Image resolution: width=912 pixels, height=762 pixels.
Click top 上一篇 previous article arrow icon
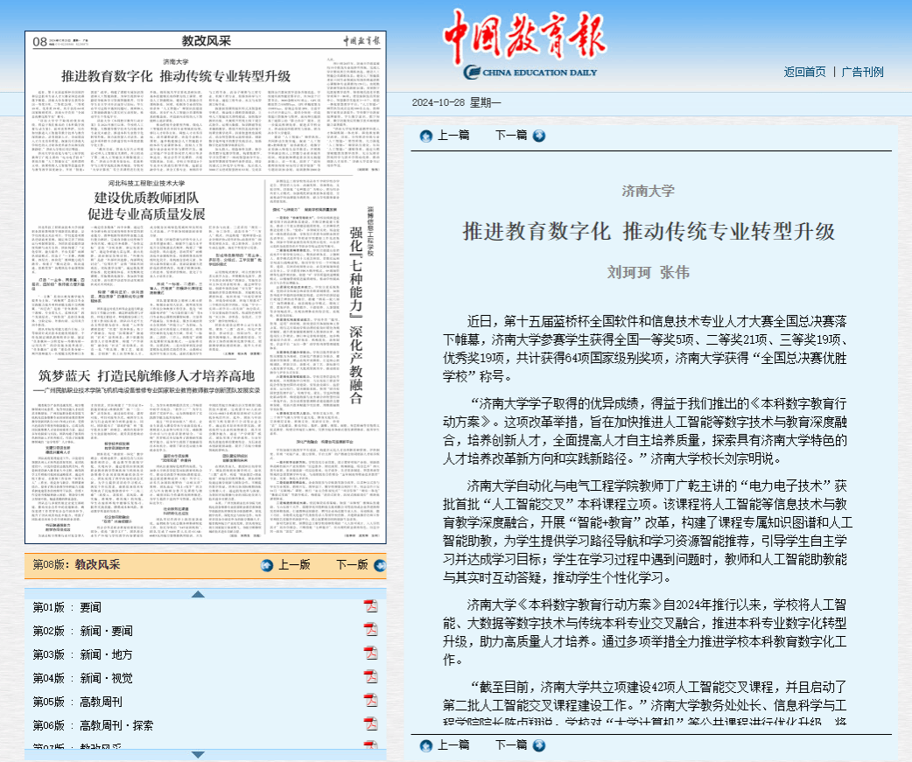[425, 136]
